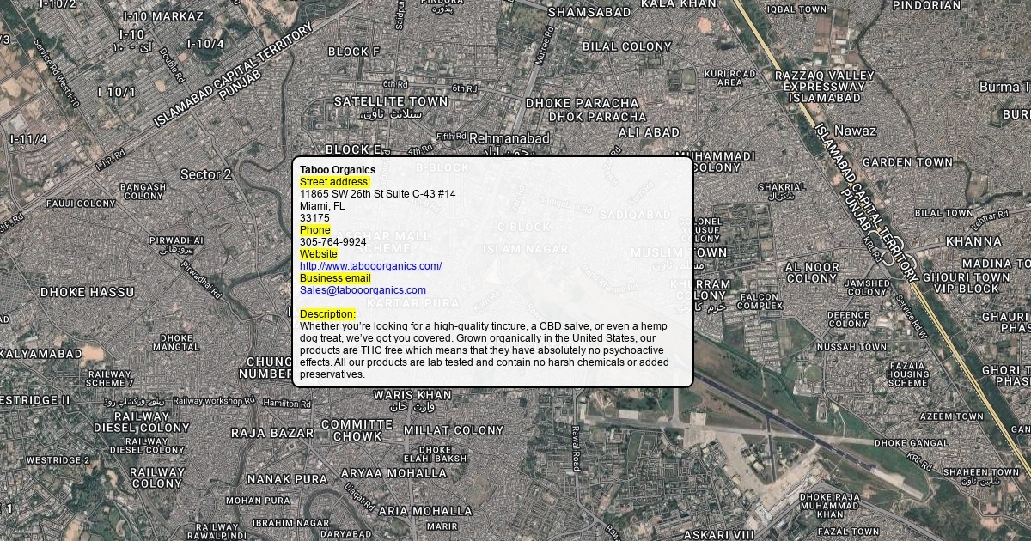Click the Ghouri Town VIP Block label

pyautogui.click(x=966, y=283)
